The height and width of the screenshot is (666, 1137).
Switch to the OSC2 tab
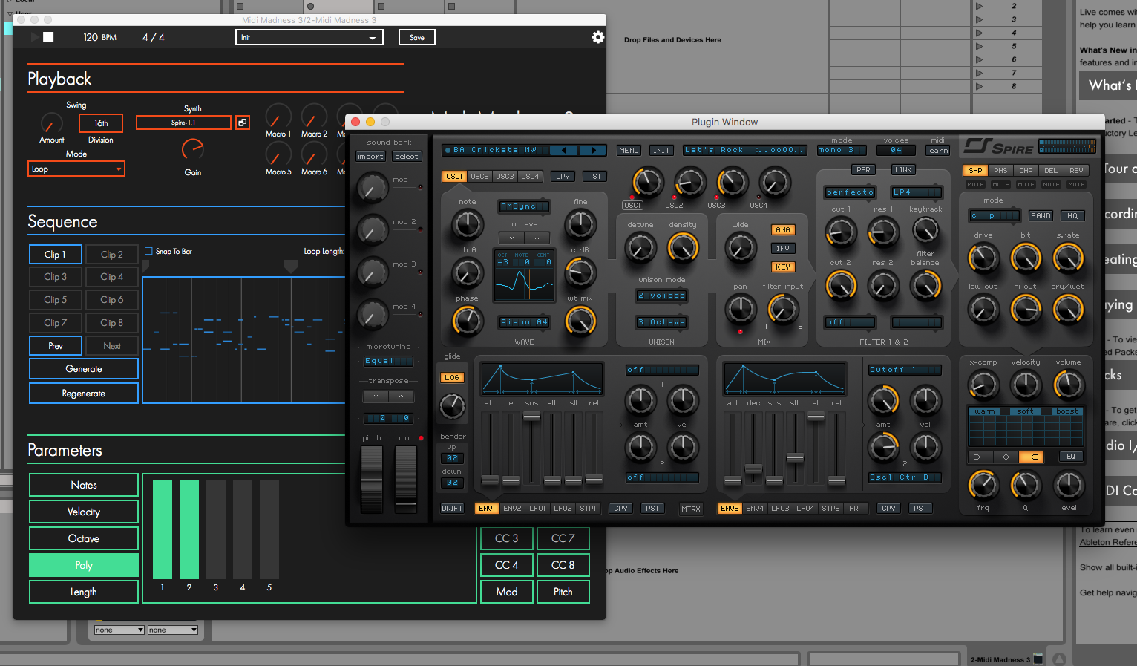479,177
